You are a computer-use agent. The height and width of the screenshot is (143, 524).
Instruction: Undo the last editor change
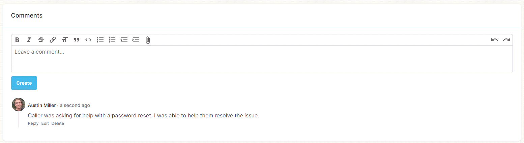tap(494, 40)
